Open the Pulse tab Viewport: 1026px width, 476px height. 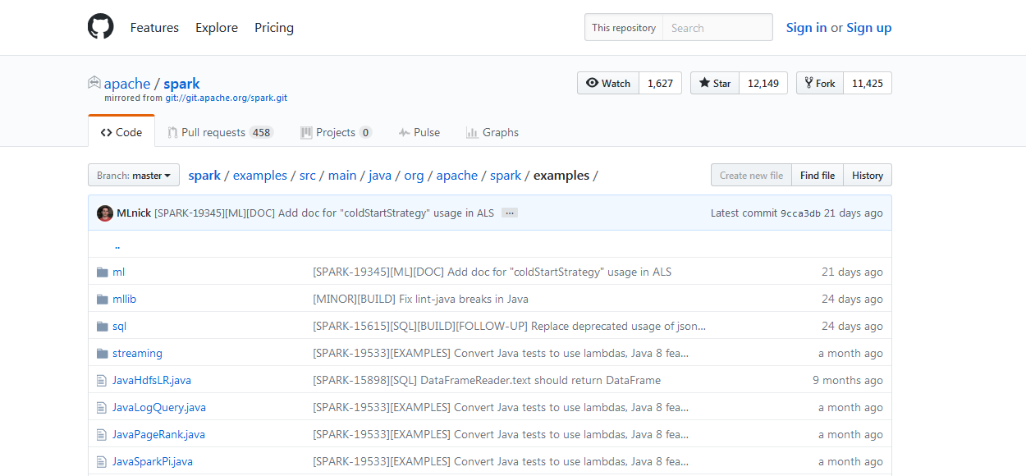pos(419,132)
